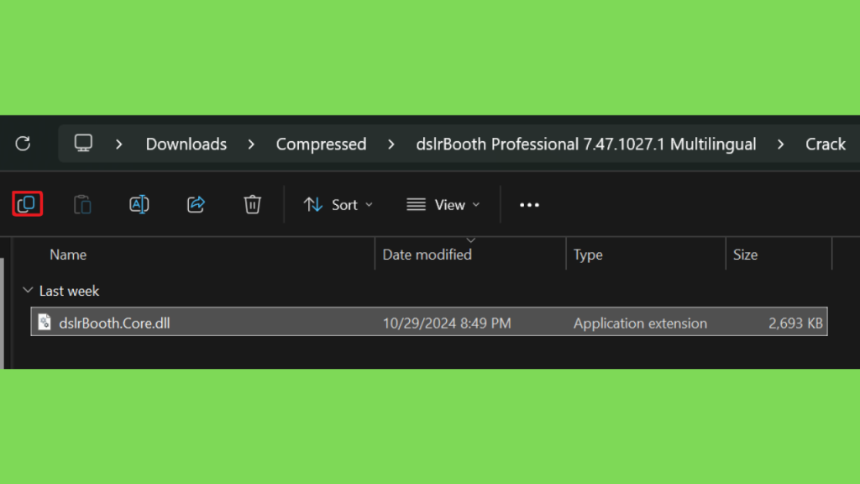This screenshot has height=484, width=860.
Task: Sort by Date modified column header
Action: pyautogui.click(x=427, y=255)
